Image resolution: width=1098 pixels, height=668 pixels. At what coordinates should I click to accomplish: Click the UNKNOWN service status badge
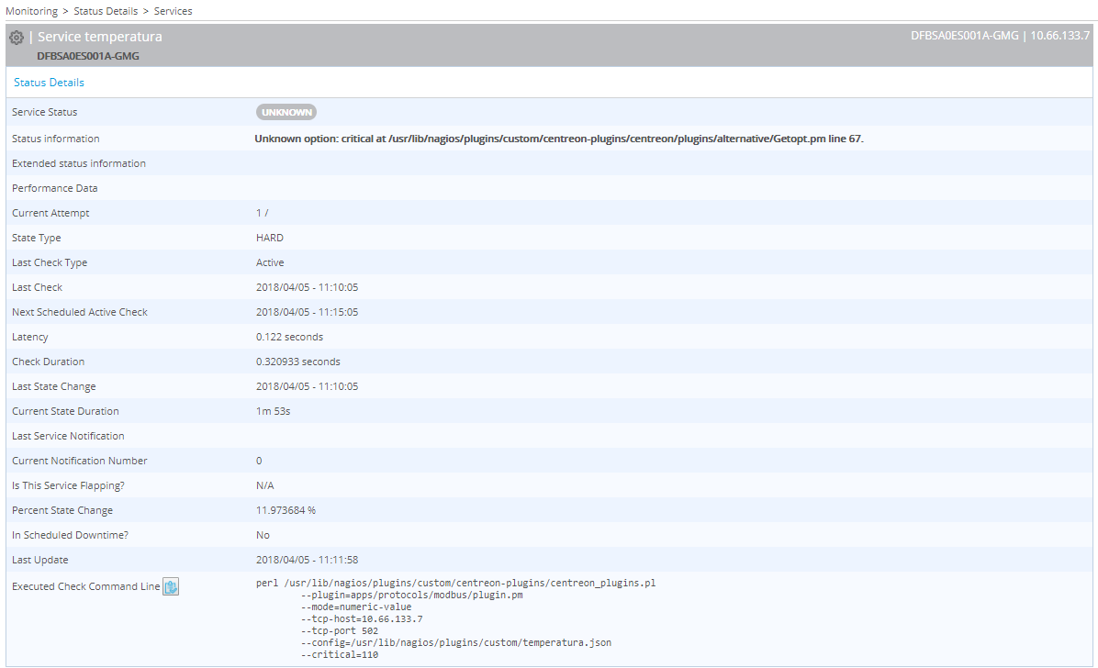(286, 111)
